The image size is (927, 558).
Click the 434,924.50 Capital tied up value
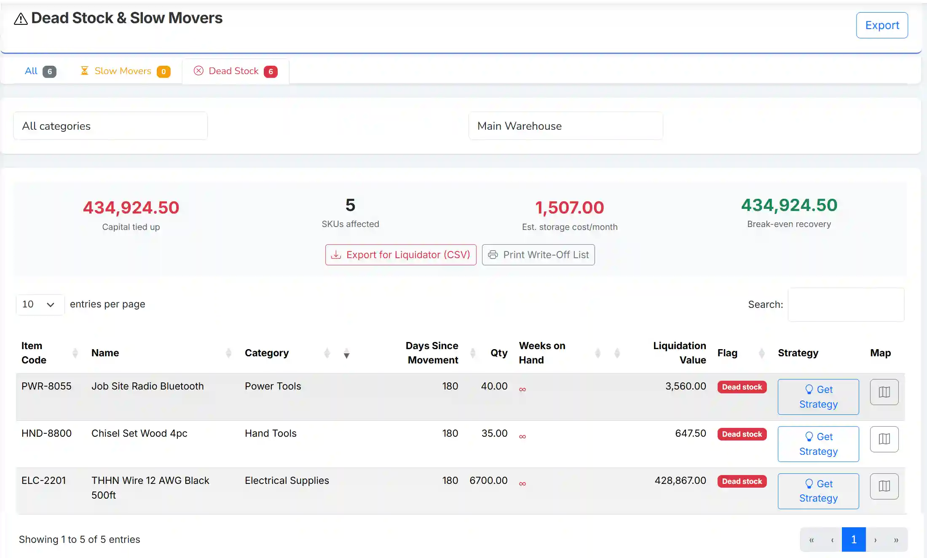[131, 208]
